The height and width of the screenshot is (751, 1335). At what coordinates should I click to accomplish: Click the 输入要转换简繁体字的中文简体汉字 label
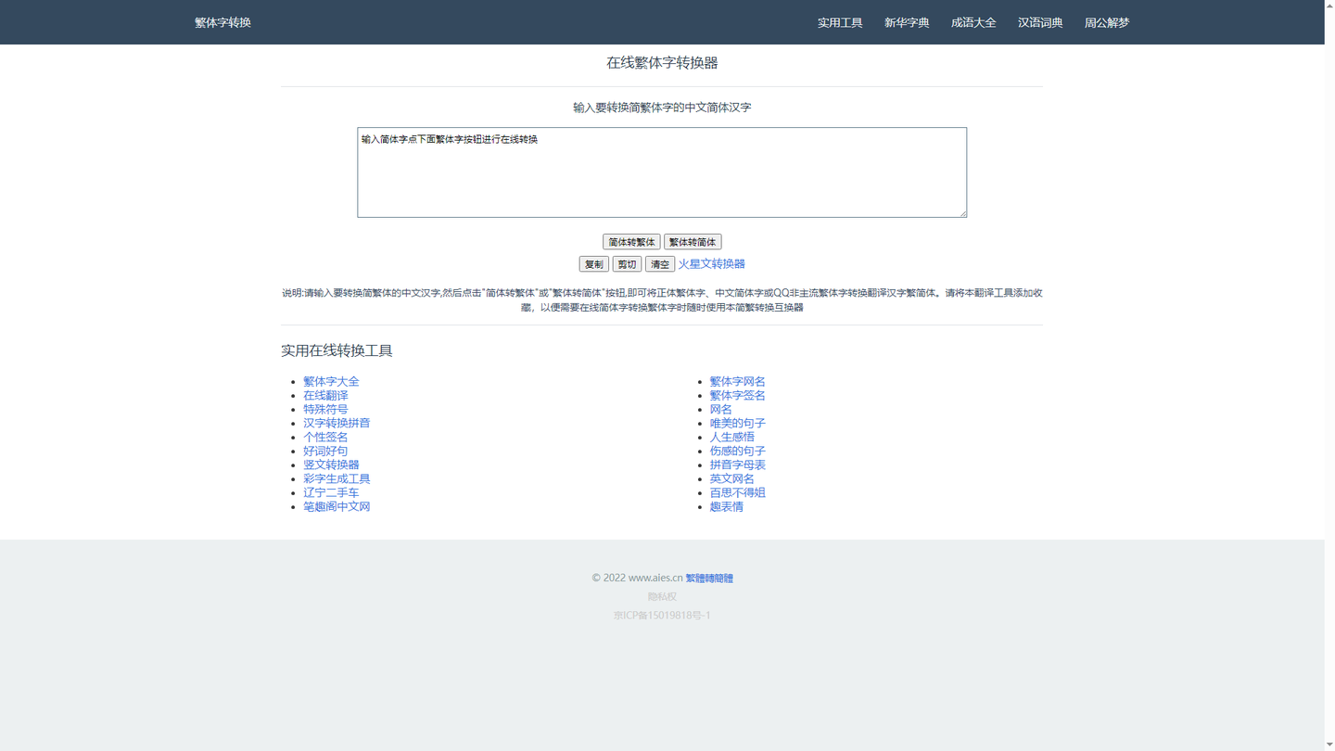click(x=662, y=108)
